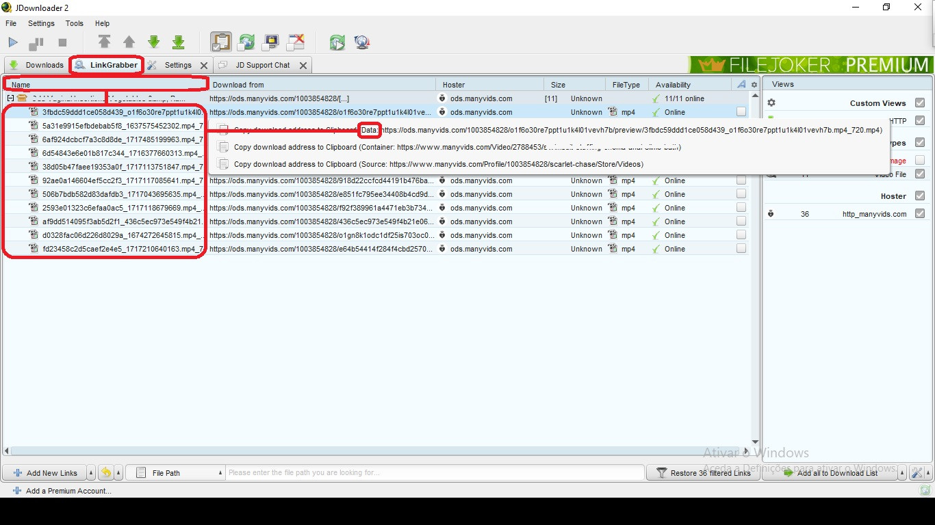This screenshot has height=525, width=935.
Task: Toggle HTTP view checkbox
Action: 919,121
